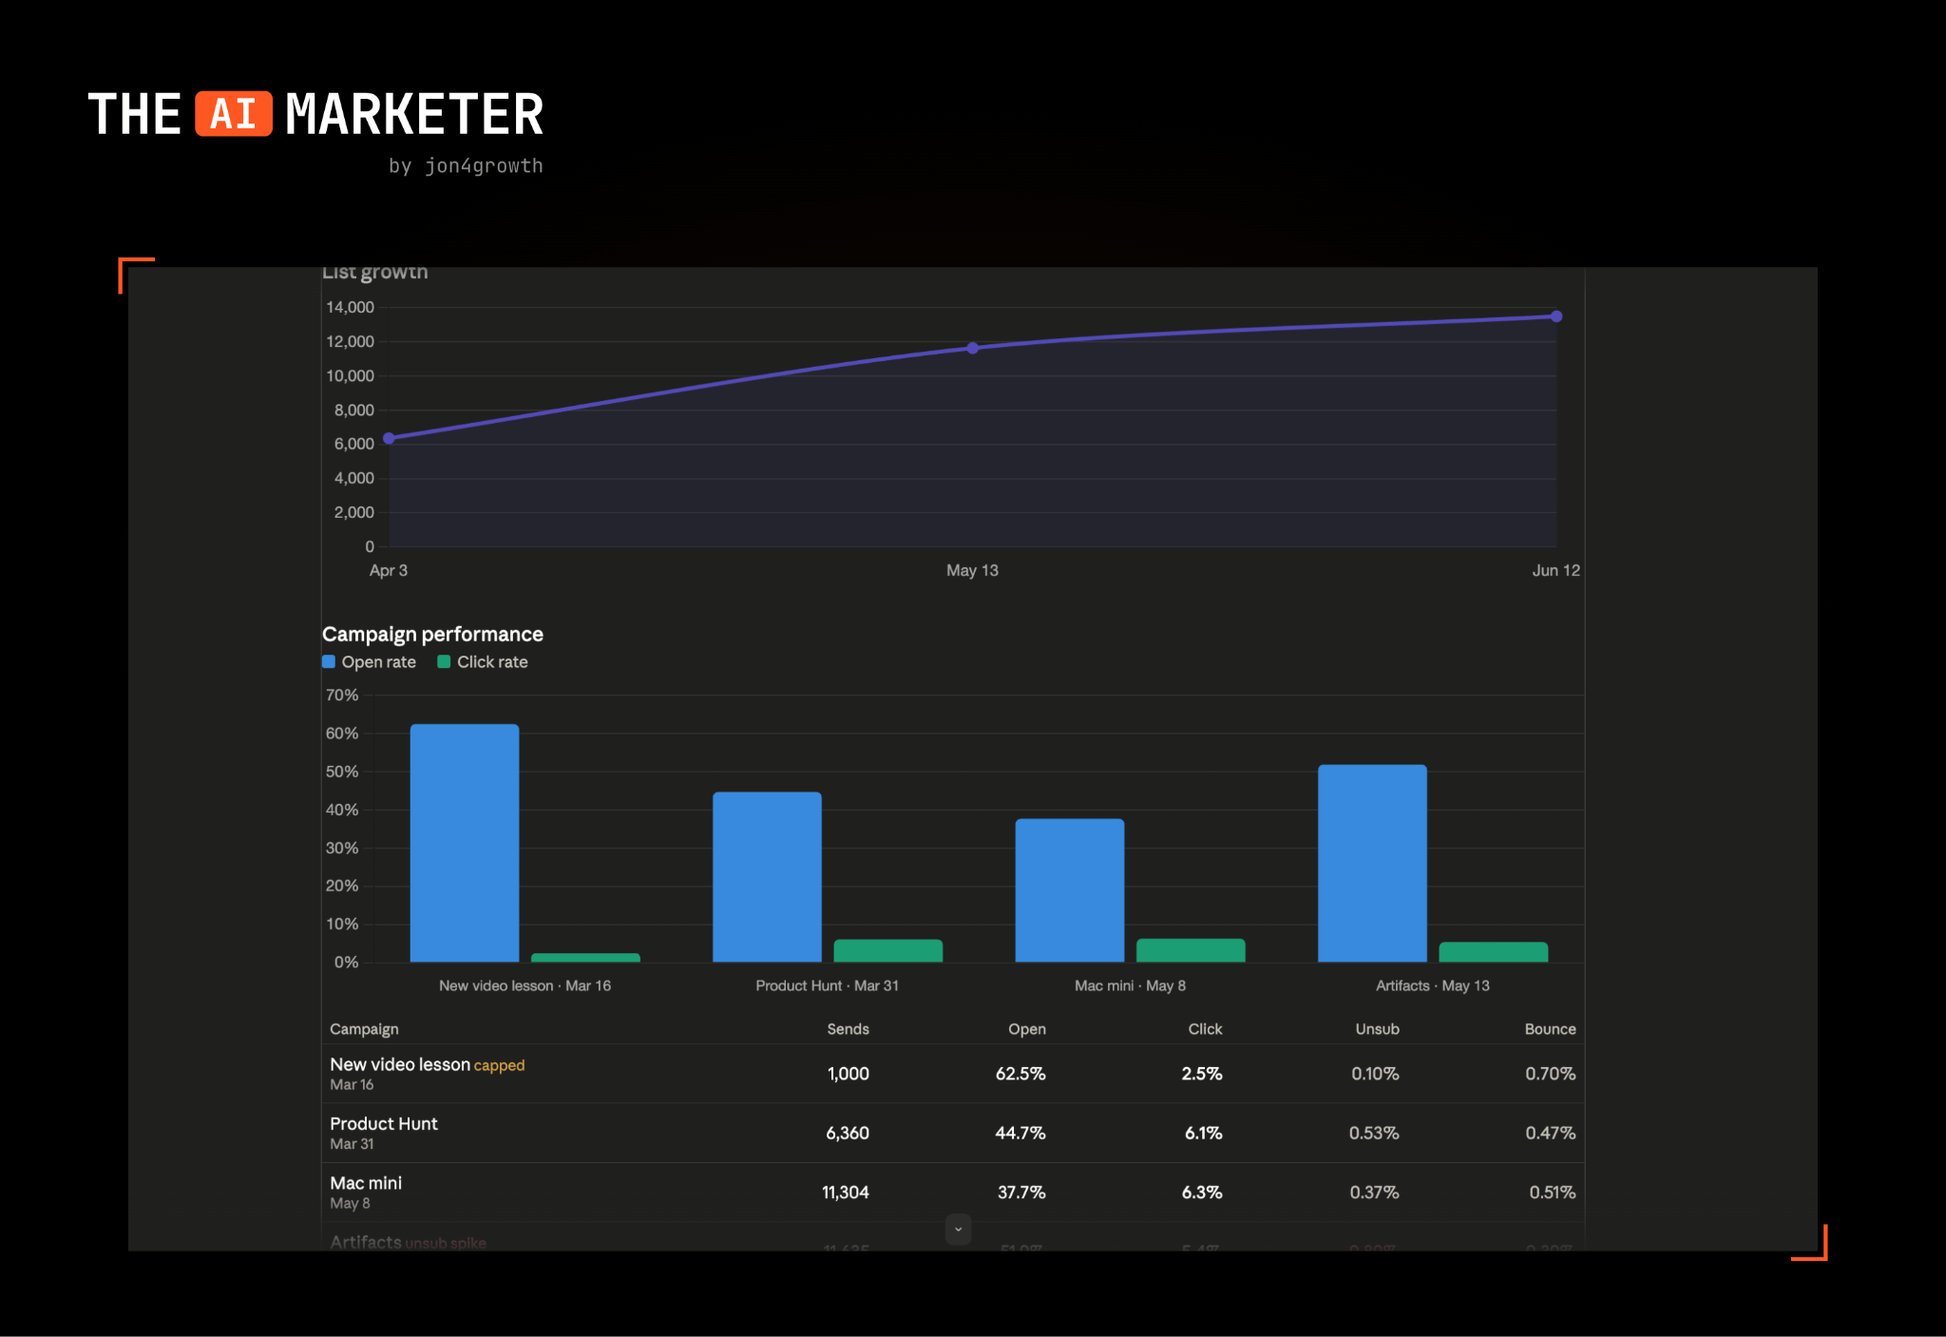Click the 0.51% bounce value

(1553, 1193)
